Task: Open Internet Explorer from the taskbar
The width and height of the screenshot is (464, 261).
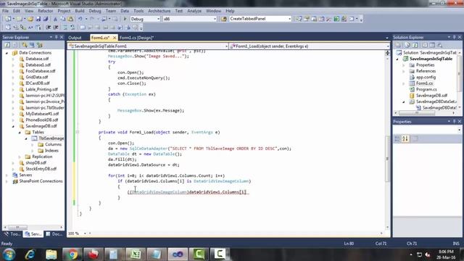Action: 30,254
